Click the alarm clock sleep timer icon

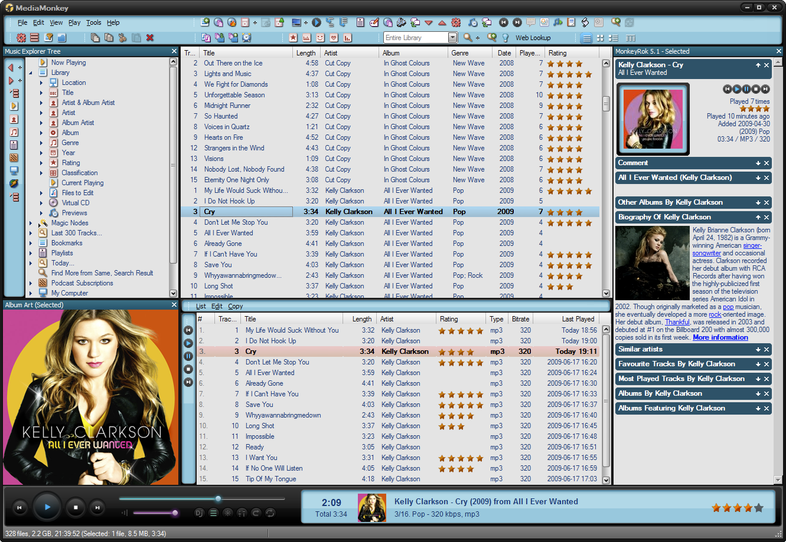(x=247, y=38)
